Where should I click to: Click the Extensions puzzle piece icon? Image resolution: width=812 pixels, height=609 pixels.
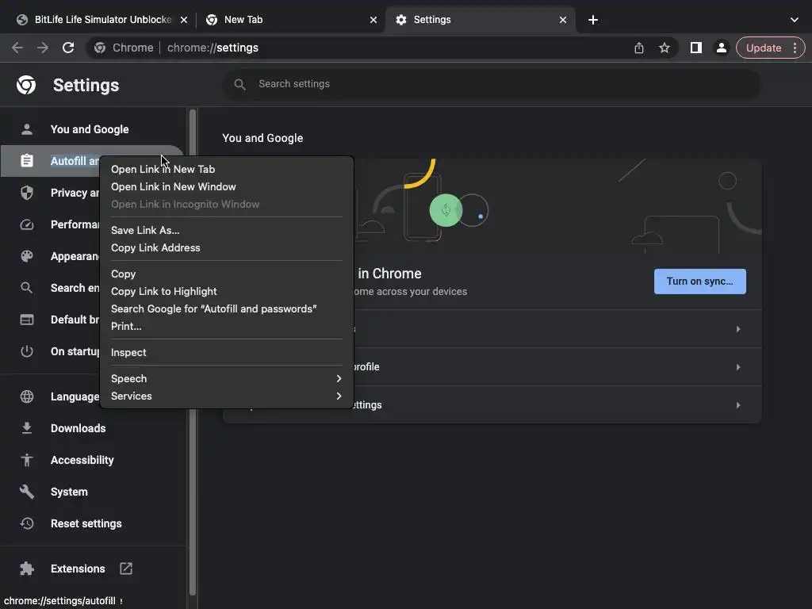click(26, 569)
